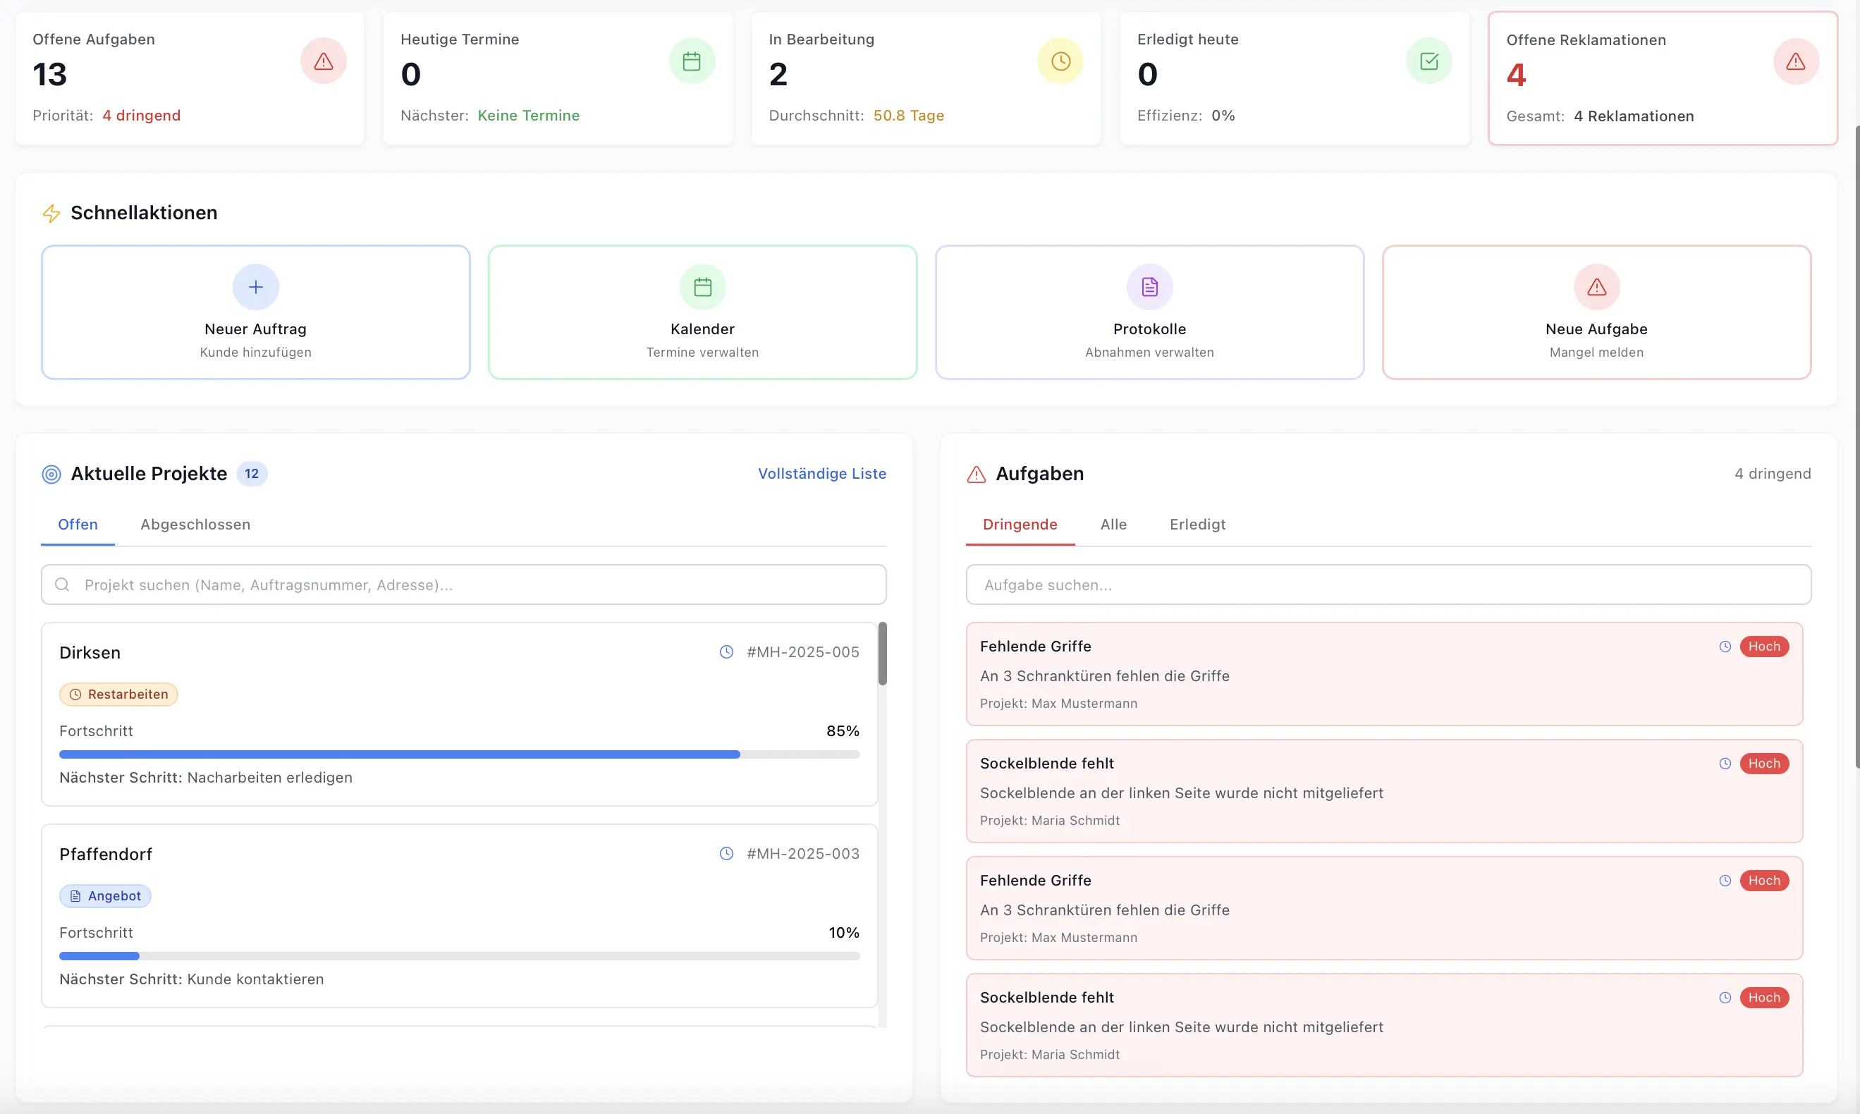Click the 12 projects count badge
The height and width of the screenshot is (1114, 1860).
252,474
